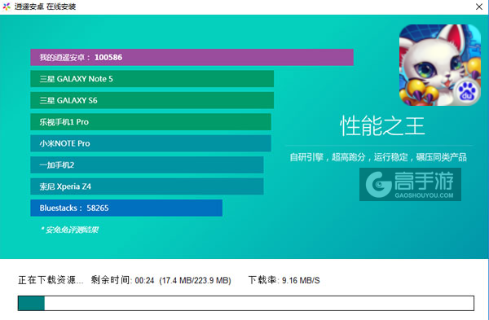Click the 逍遥安卓 在线安装 window title
The height and width of the screenshot is (320, 489).
point(45,7)
